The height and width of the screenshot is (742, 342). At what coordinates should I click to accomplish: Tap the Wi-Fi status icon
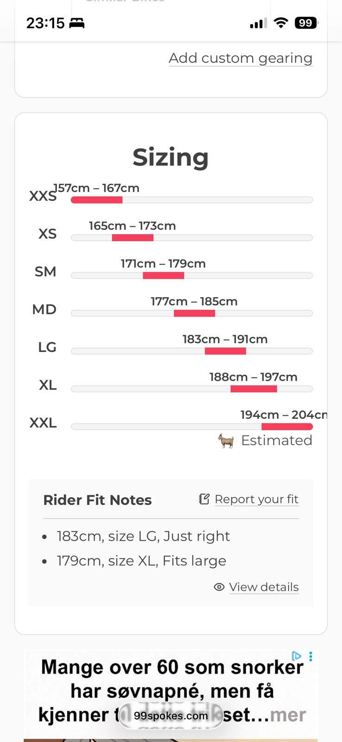pos(280,23)
